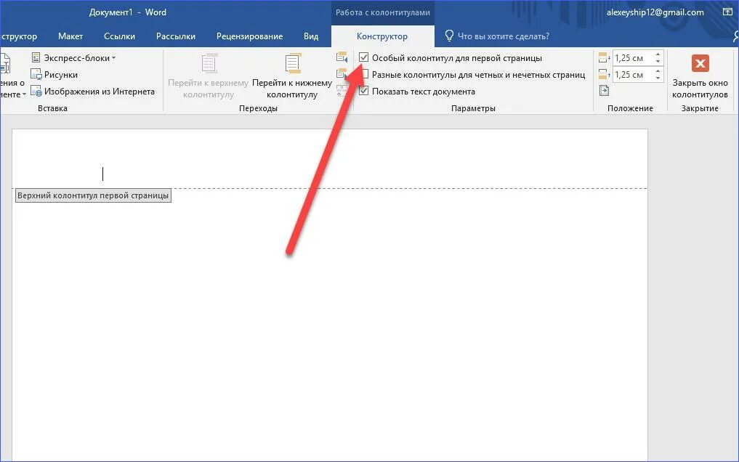
Task: Click Перейти к верхнему колонтитулу
Action: point(209,76)
